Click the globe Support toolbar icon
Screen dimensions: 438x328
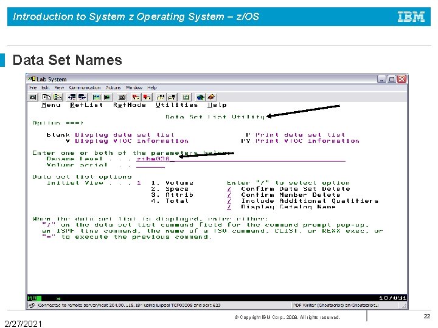pos(200,97)
